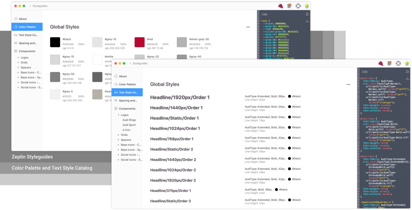
Task: Select Audi Sport under Logos
Action: (129, 125)
